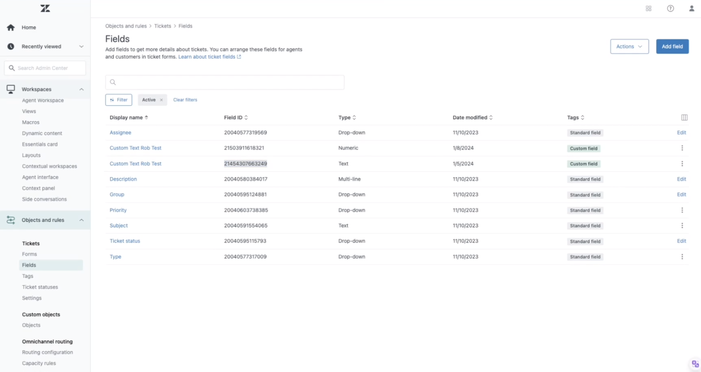Open the manage columns icon above Edit links
Screen dimensions: 701x372
pyautogui.click(x=684, y=117)
